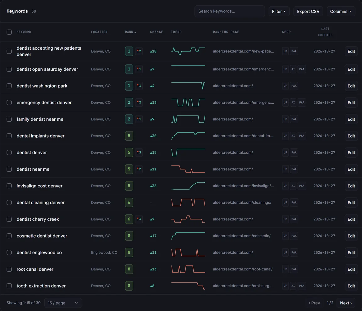Tick the emergency dentist denver checkbox
Image resolution: width=362 pixels, height=311 pixels.
(x=9, y=103)
